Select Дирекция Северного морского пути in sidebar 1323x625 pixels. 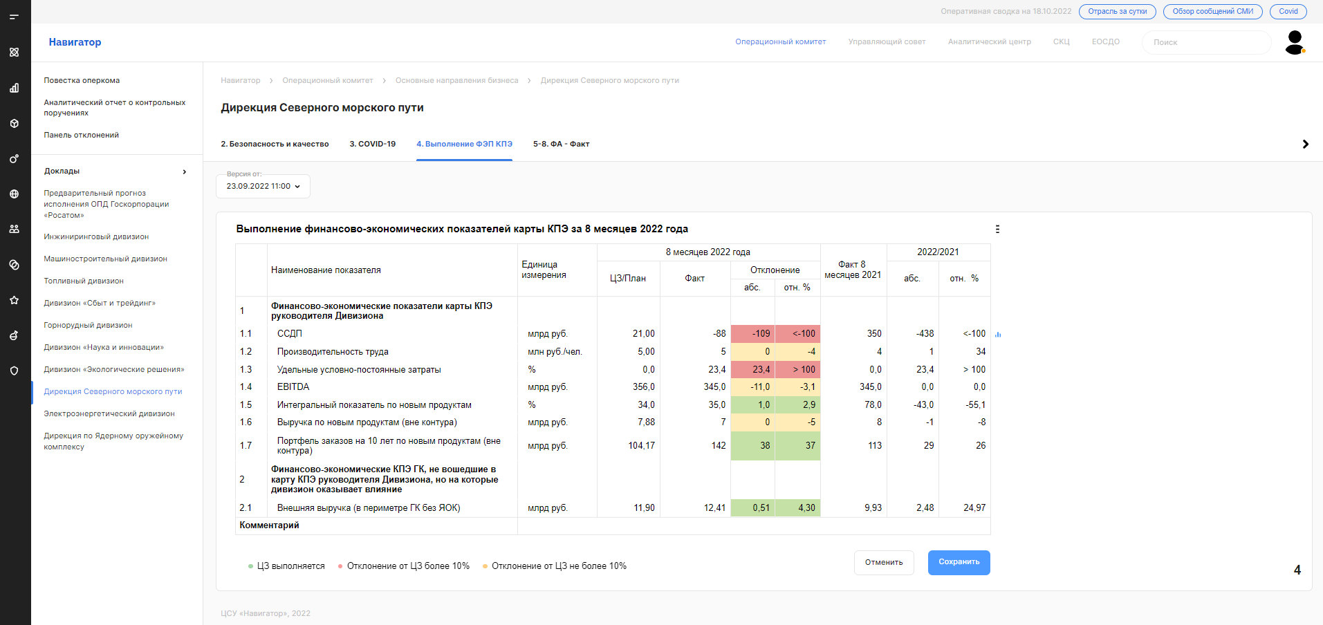(x=113, y=391)
